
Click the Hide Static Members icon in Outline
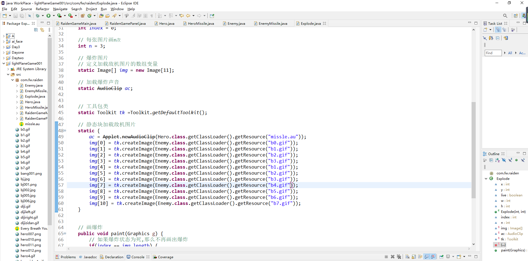510,160
